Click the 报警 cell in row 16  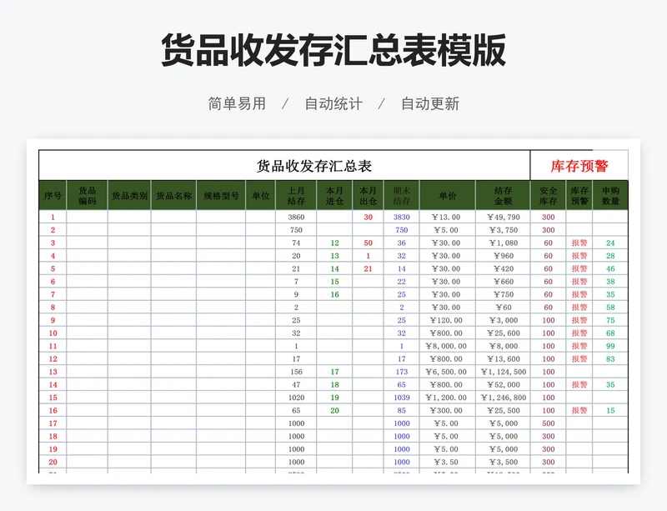pos(579,410)
